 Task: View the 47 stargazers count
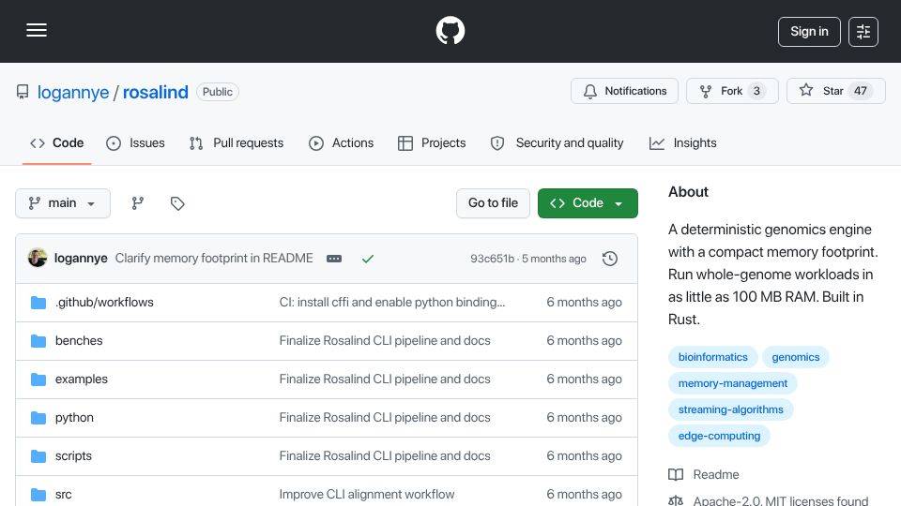pyautogui.click(x=861, y=91)
